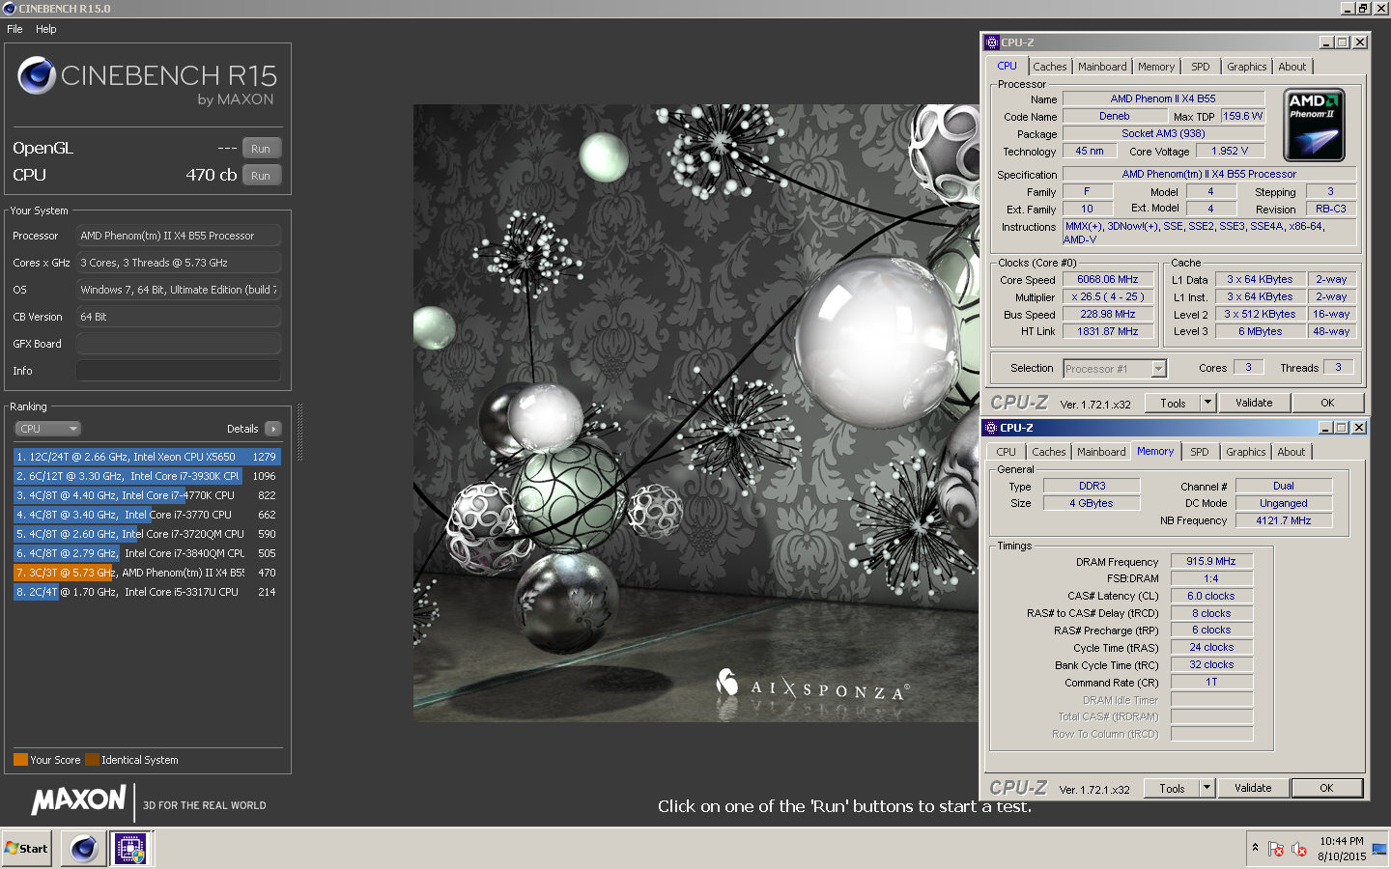Viewport: 1391px width, 869px height.
Task: Open Memory tab in upper CPU-Z window
Action: (x=1156, y=67)
